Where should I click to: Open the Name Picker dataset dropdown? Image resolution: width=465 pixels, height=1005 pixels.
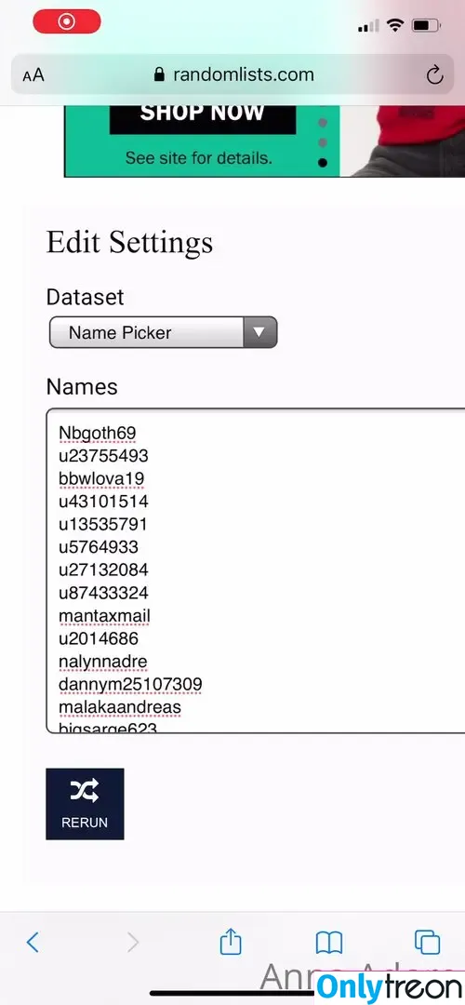point(164,332)
